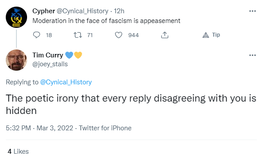Open the @joey_stalls handle
Viewport: 263px width, 163px height.
50,64
